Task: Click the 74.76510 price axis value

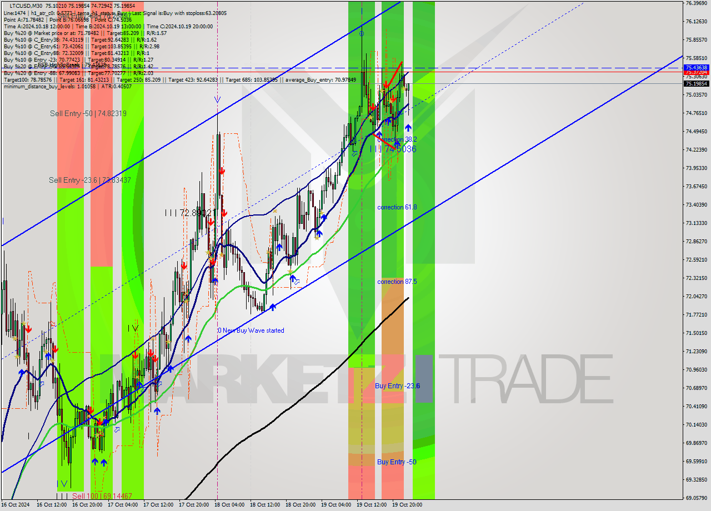Action: (x=696, y=113)
